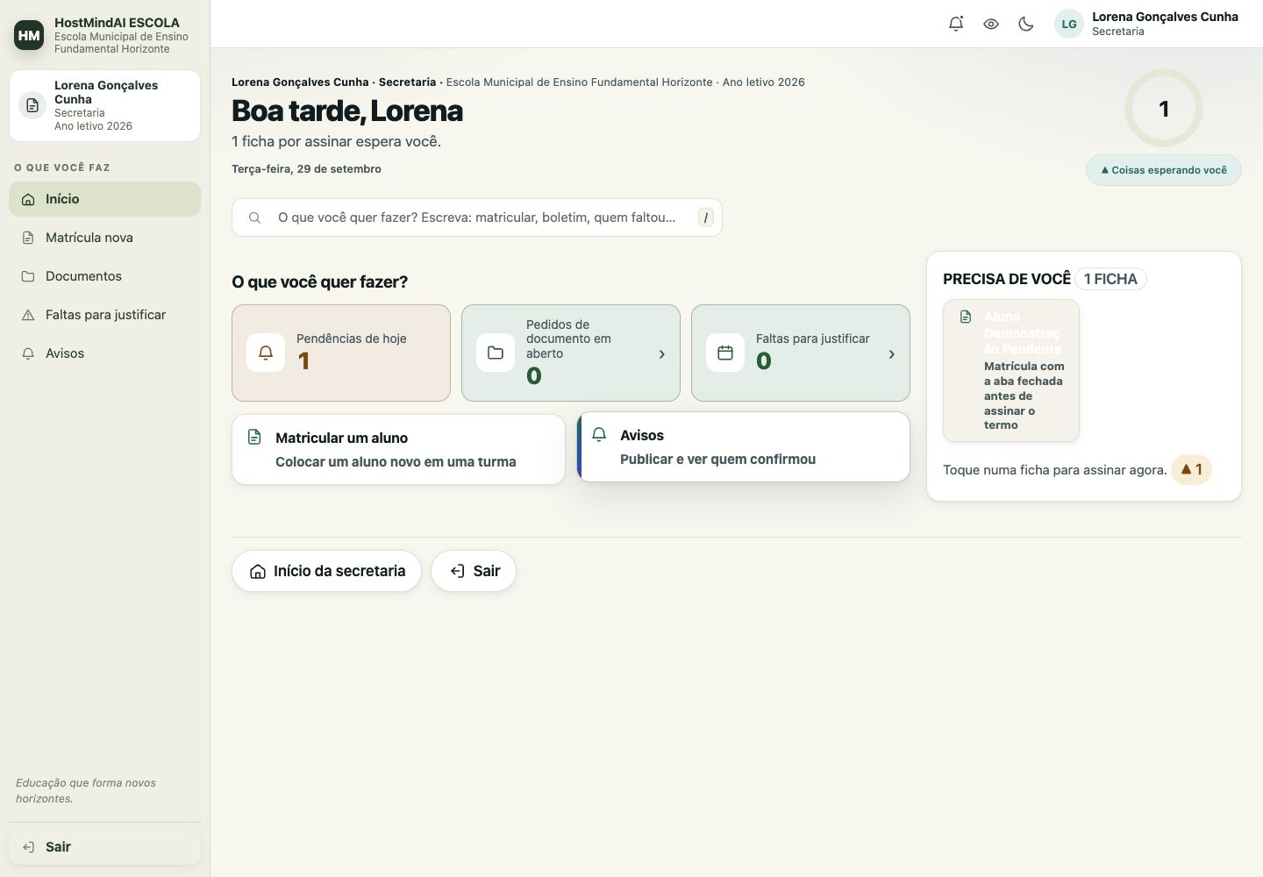Click the magnifier icon in search box
1263x877 pixels.
tap(254, 217)
